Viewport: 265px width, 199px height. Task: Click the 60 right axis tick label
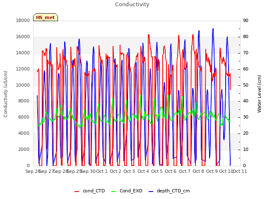pos(246,69)
